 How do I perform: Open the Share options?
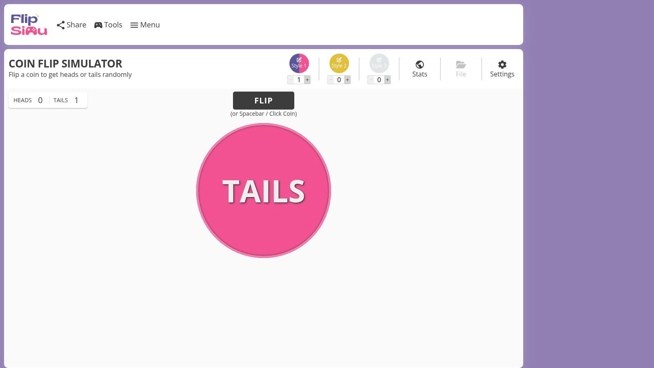point(72,25)
